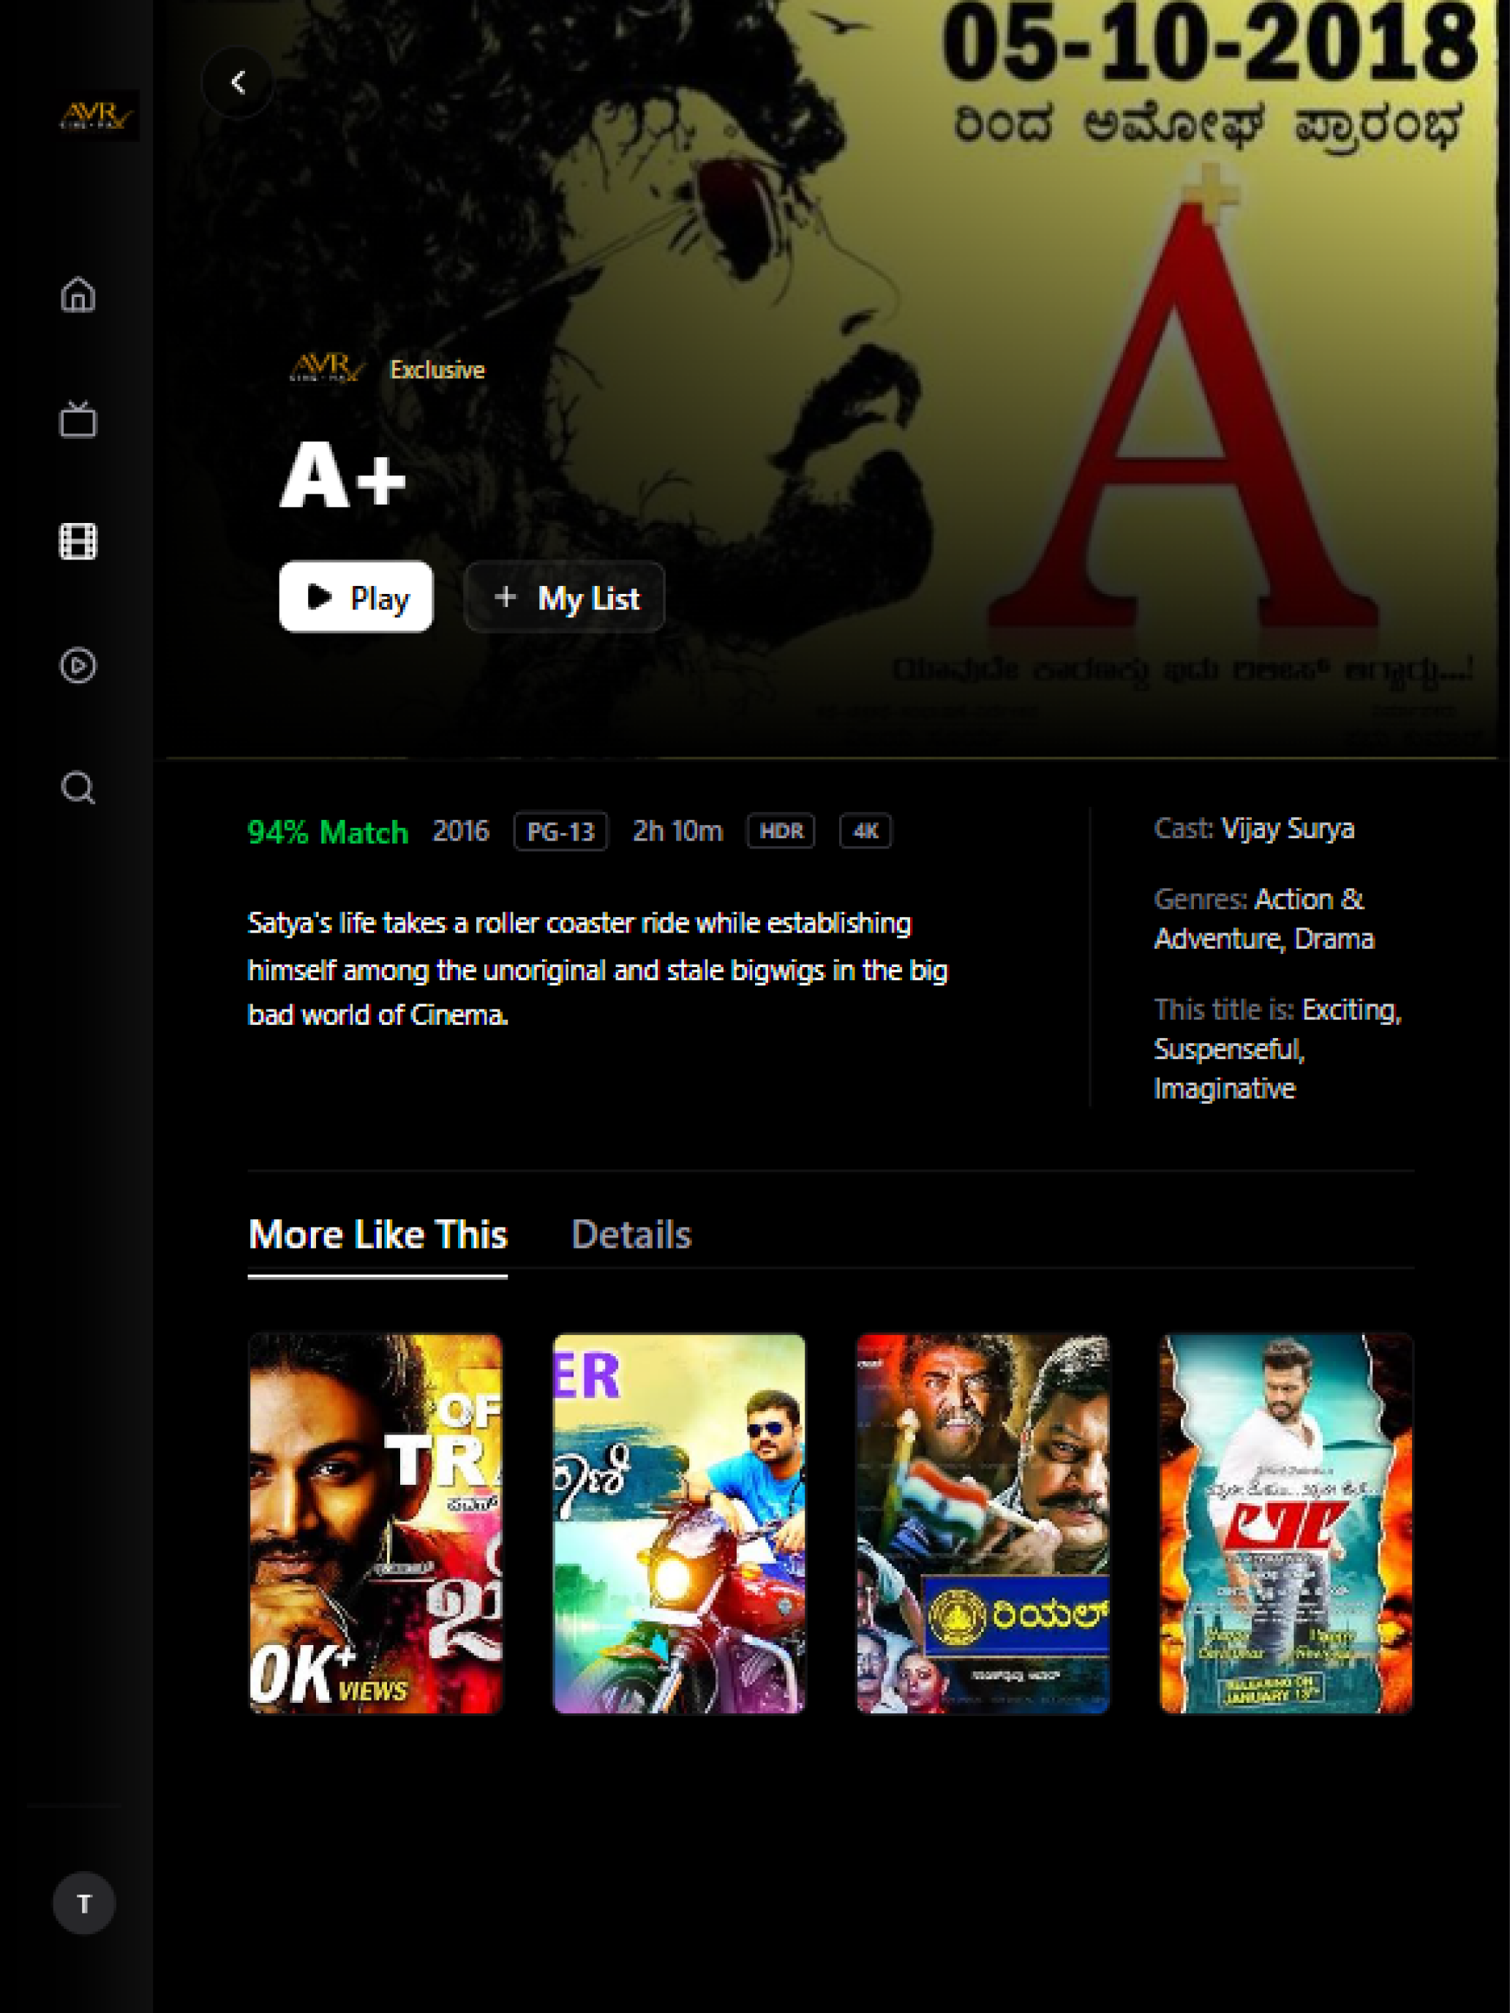This screenshot has height=2013, width=1510.
Task: Go back using the chevron arrow
Action: point(238,83)
